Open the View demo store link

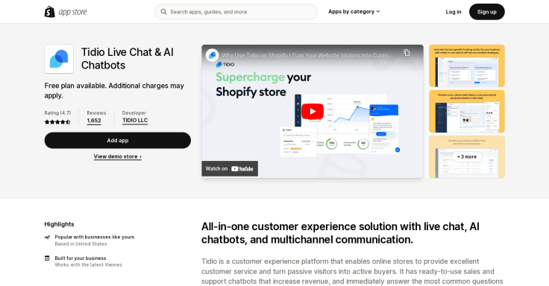118,156
